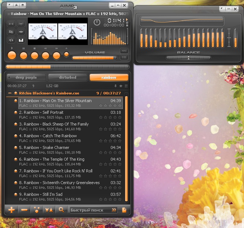The width and height of the screenshot is (244, 228).
Task: Switch to the disturbed playlist tab
Action: (68, 77)
